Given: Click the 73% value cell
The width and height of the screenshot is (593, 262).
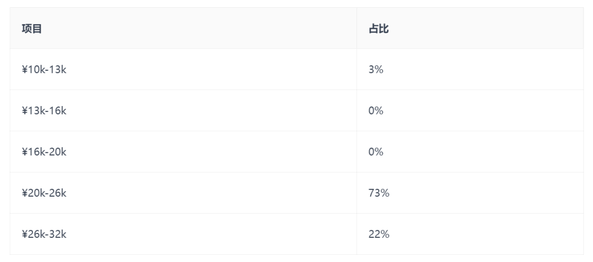Looking at the screenshot, I should tap(379, 193).
